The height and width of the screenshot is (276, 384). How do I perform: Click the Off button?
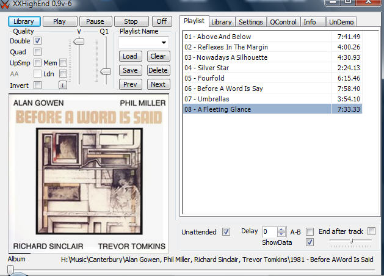[162, 21]
